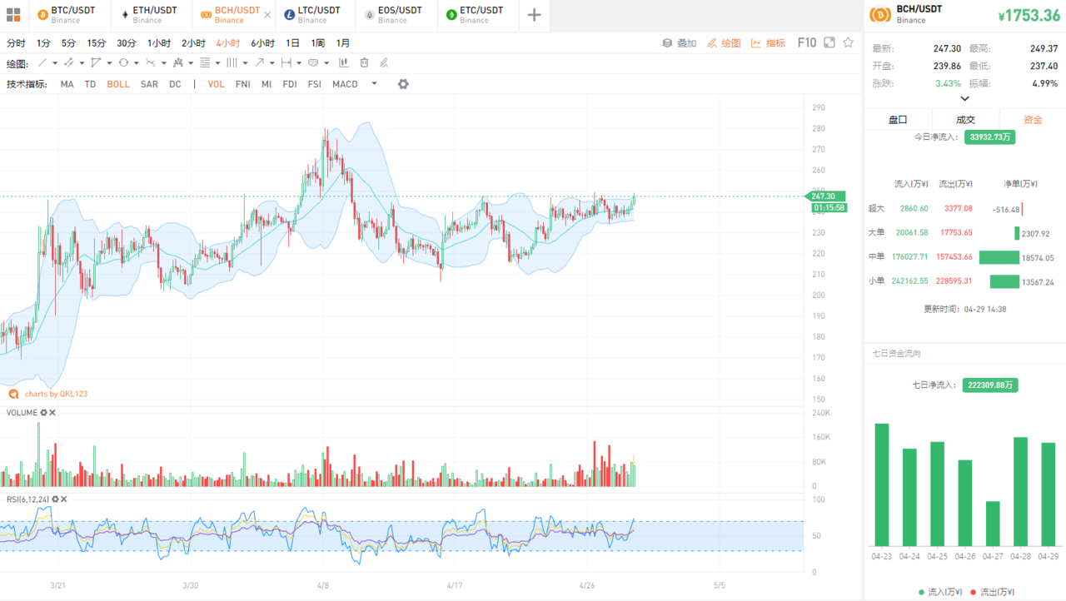Toggle the DC indicator

pyautogui.click(x=175, y=84)
